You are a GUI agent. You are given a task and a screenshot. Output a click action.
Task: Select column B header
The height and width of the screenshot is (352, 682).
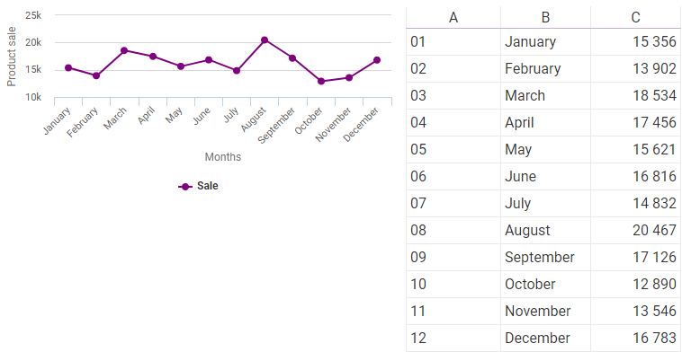(x=545, y=17)
